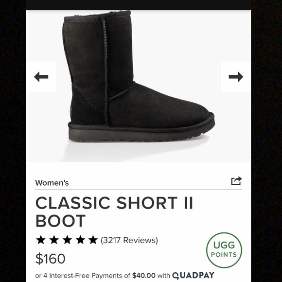Click the 4 Interest-Free Payments text
282x282 pixels.
pos(82,276)
